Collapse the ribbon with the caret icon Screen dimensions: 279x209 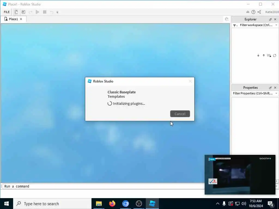[x=248, y=12]
